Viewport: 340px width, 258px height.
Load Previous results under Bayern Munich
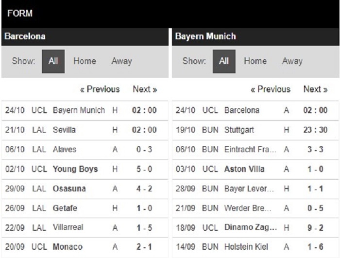click(271, 89)
